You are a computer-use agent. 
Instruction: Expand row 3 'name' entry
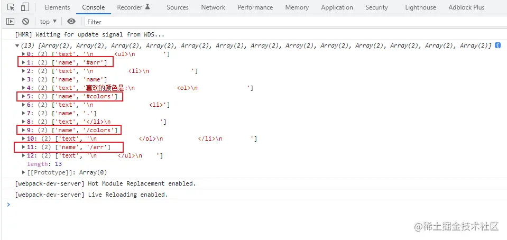(24, 79)
